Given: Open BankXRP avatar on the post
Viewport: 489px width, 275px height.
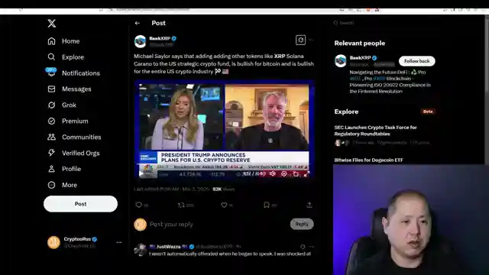Looking at the screenshot, I should [140, 41].
